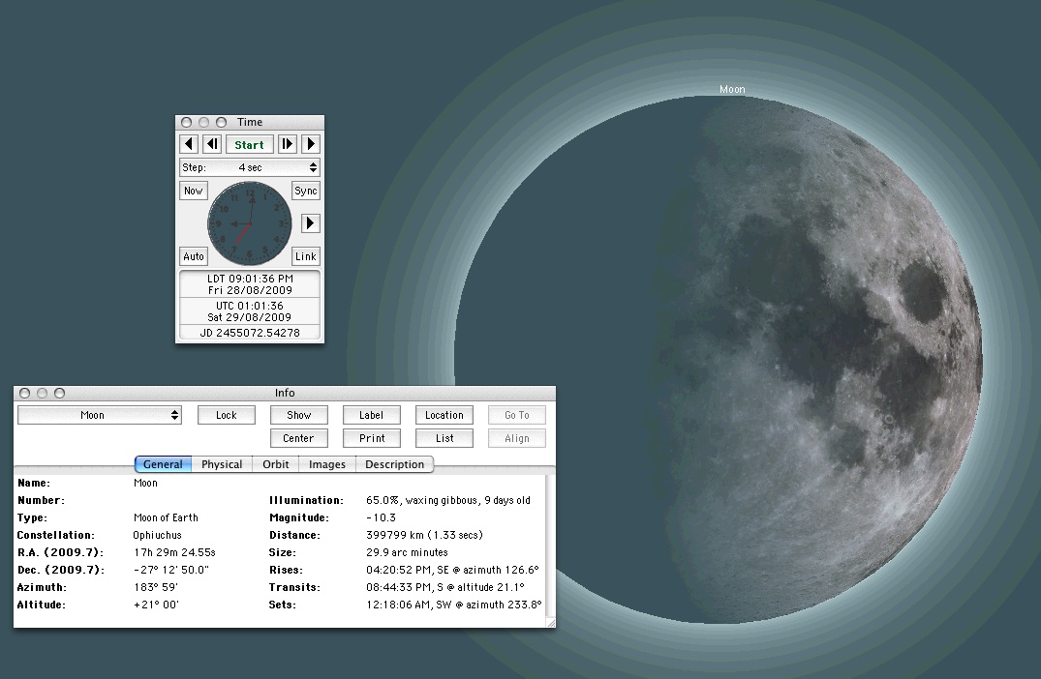Switch to the Physical tab
The width and height of the screenshot is (1041, 679).
click(x=222, y=464)
